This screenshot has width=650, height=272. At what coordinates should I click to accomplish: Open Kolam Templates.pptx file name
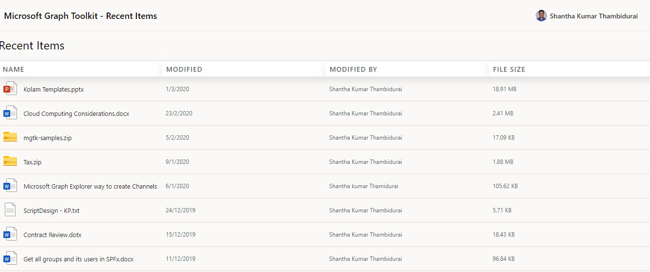point(54,90)
